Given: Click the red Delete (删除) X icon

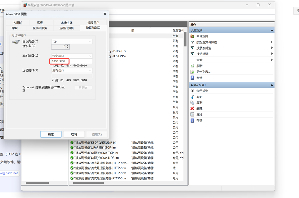Looking at the screenshot, I should tap(192, 109).
